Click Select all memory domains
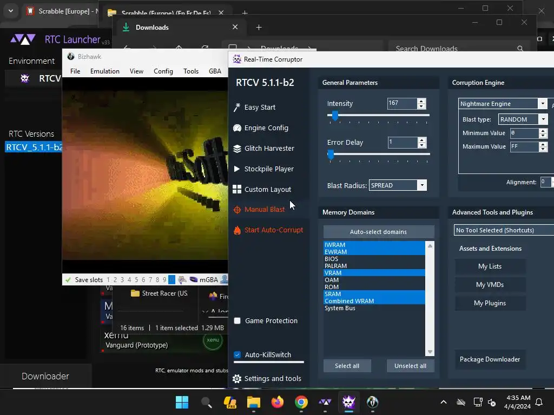This screenshot has width=554, height=415. pos(347,366)
